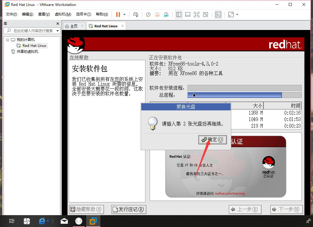
Task: Send Ctrl+Alt+Del to the virtual machine
Action: point(136,15)
